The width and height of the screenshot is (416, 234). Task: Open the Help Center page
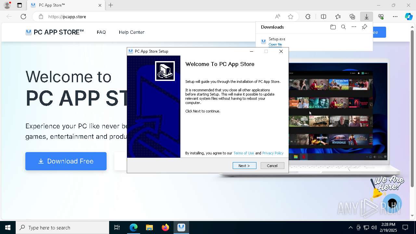pyautogui.click(x=132, y=32)
